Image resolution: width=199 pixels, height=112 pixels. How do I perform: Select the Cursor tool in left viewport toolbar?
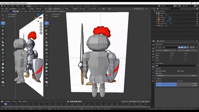(x=3, y=19)
